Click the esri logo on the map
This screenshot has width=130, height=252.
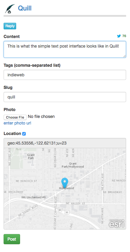tap(117, 223)
